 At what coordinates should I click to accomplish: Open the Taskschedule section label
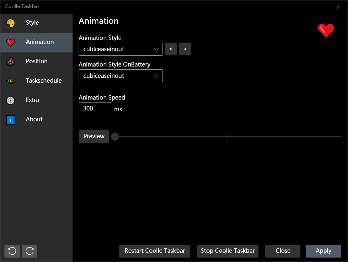click(x=44, y=81)
